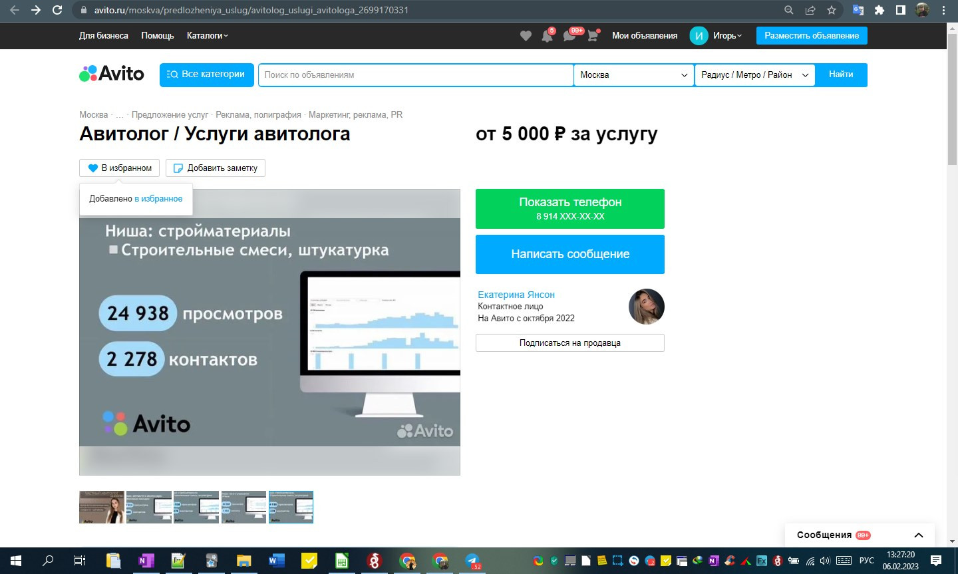Click the Найти search button
This screenshot has height=574, width=958.
click(841, 74)
